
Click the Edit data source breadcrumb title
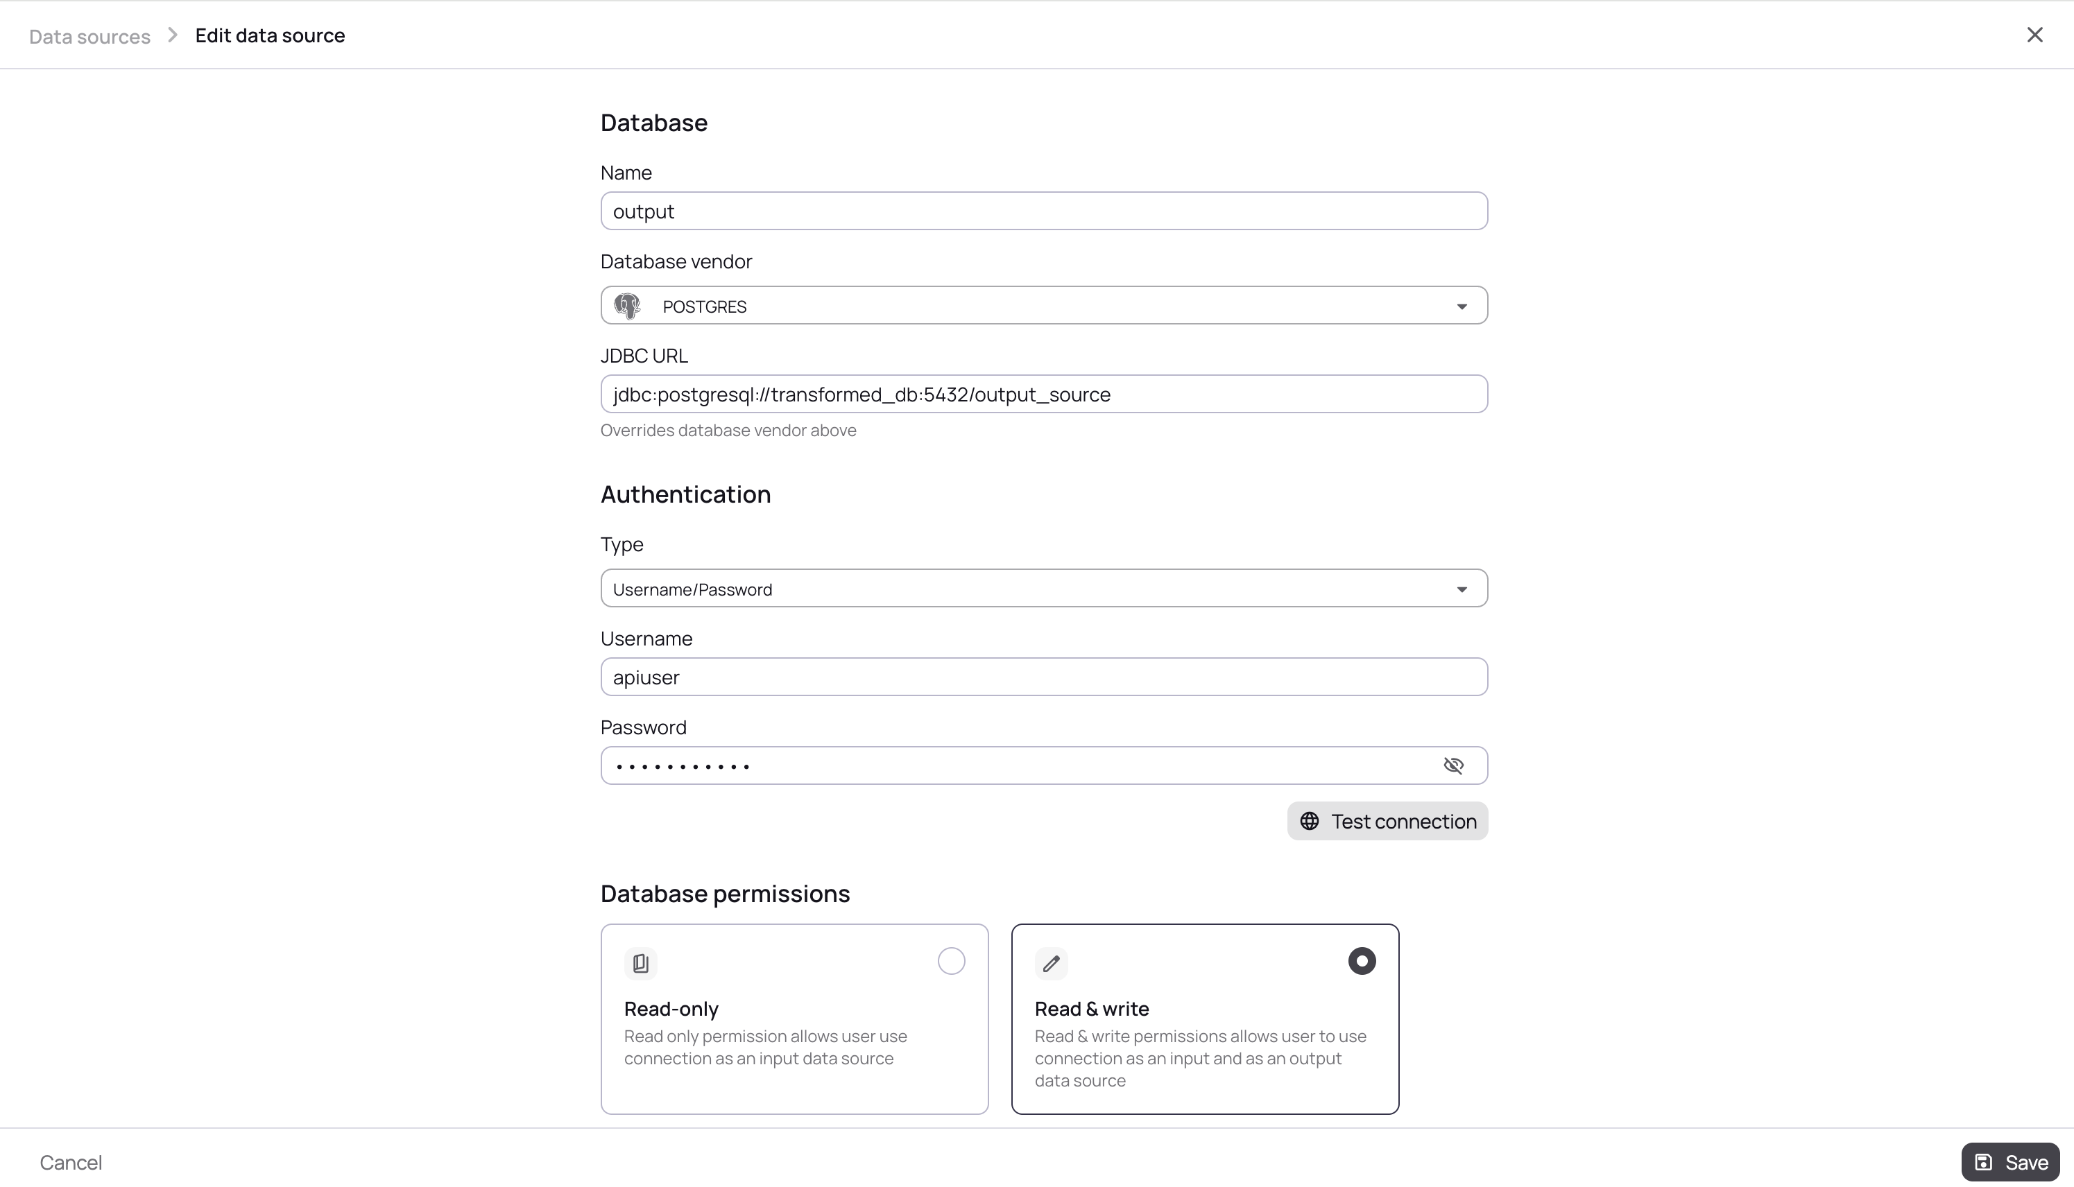[270, 36]
